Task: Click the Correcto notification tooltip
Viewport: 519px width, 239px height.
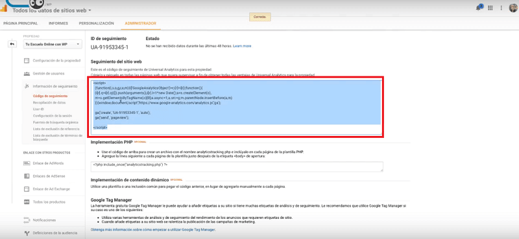Action: tap(260, 17)
